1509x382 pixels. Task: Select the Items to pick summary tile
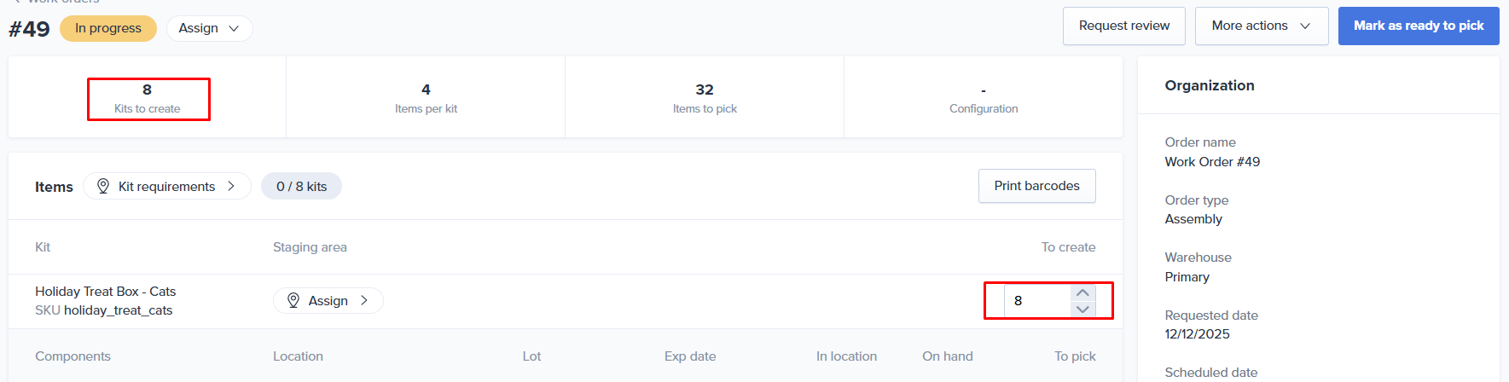[705, 98]
